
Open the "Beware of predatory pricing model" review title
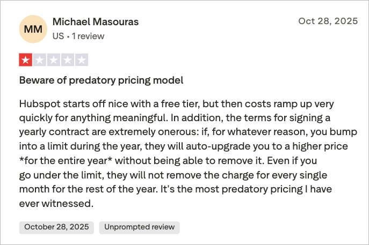[102, 80]
